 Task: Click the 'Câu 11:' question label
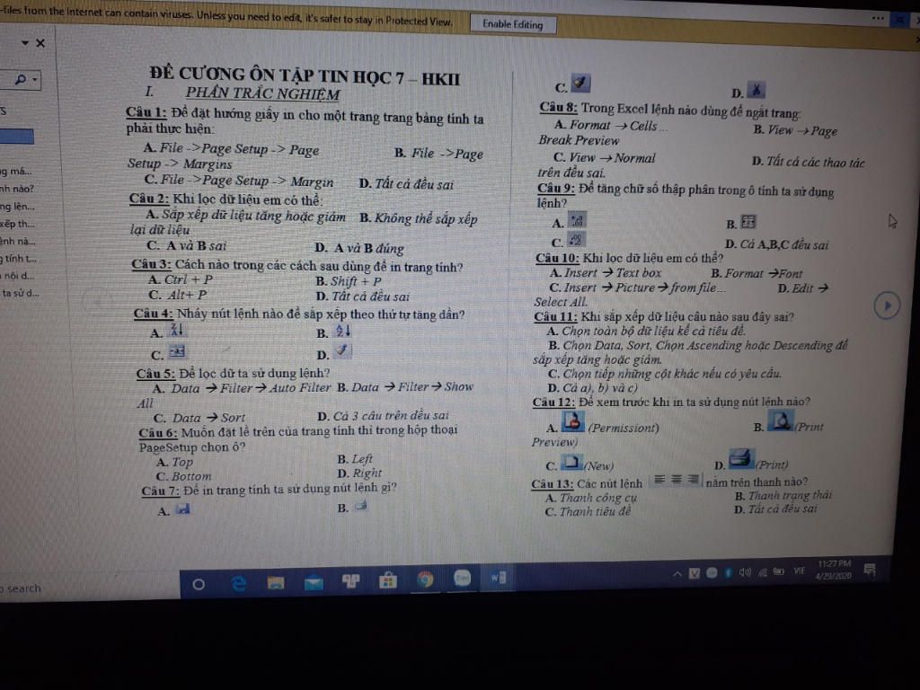click(x=555, y=317)
